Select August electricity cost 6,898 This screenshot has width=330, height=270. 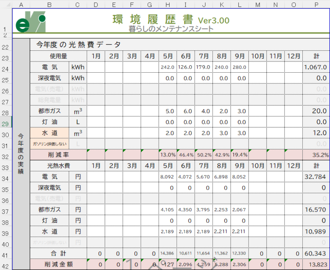point(222,177)
